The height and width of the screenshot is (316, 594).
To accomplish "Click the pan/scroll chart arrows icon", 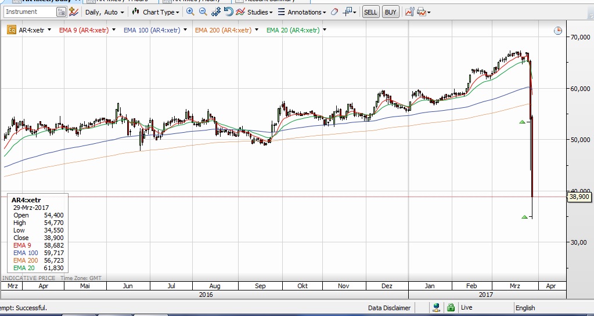I will tap(216, 12).
